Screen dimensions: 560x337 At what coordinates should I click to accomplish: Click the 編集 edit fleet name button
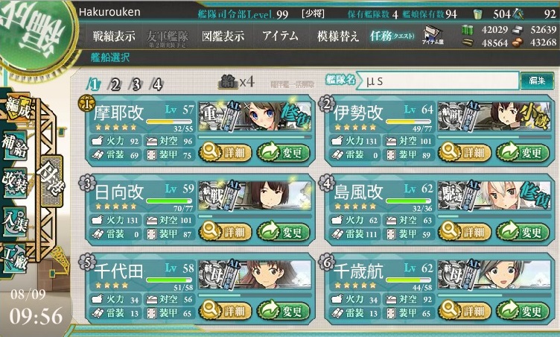click(x=537, y=81)
